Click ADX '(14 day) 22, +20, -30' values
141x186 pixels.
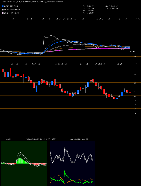79,139
